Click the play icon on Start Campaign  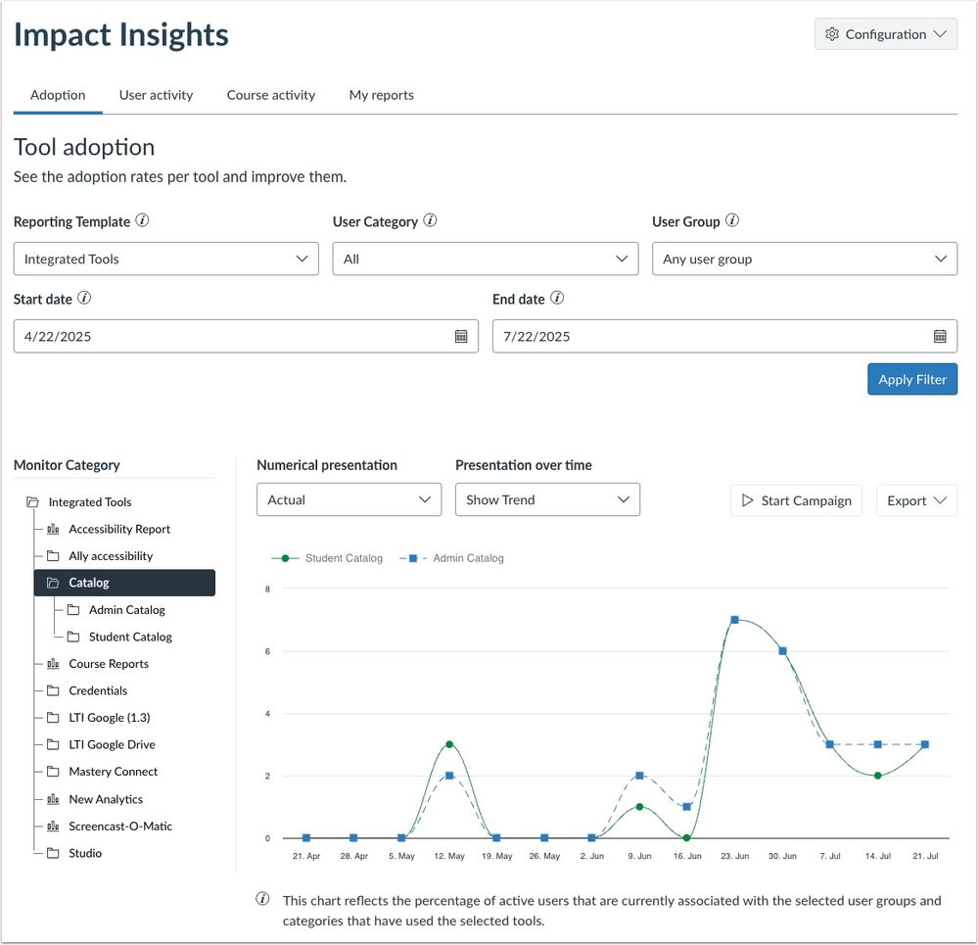(x=748, y=499)
